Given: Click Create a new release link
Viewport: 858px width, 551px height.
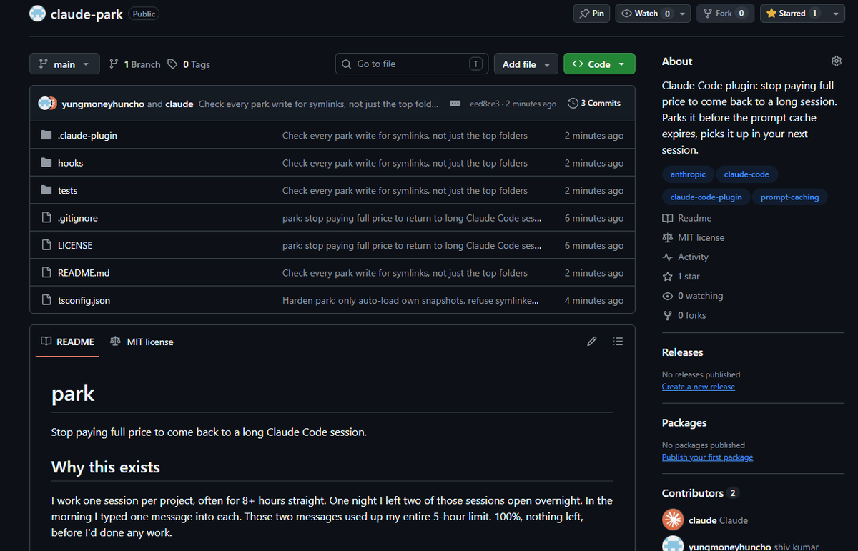Looking at the screenshot, I should tap(699, 387).
